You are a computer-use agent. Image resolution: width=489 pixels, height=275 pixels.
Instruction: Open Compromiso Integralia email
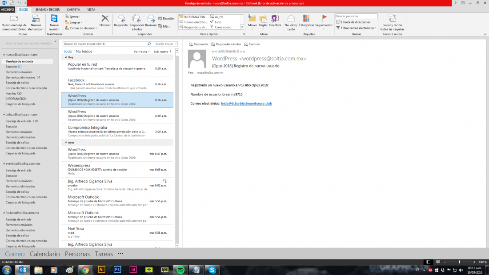(117, 132)
